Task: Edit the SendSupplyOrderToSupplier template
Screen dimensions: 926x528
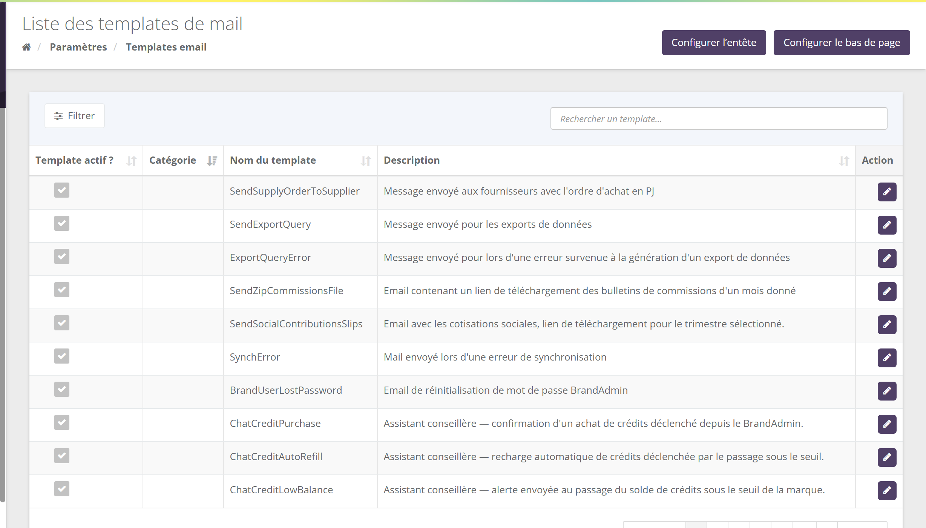Action: [887, 192]
